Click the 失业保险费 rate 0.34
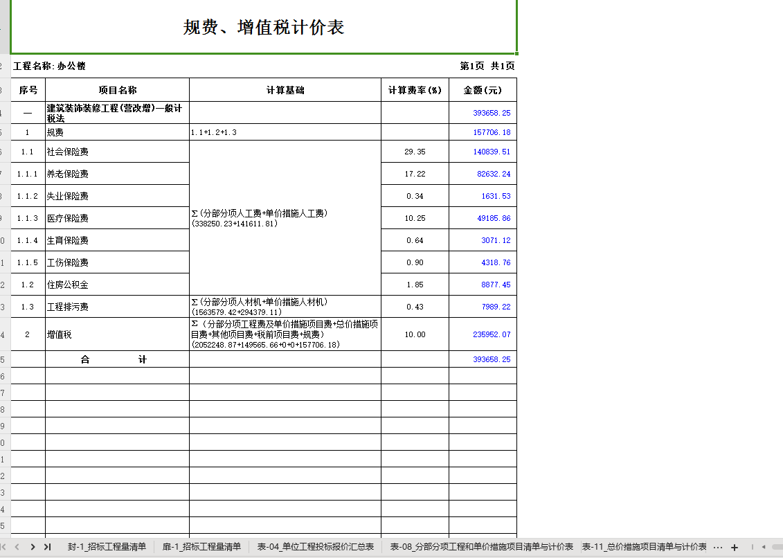This screenshot has width=783, height=558. click(x=415, y=196)
